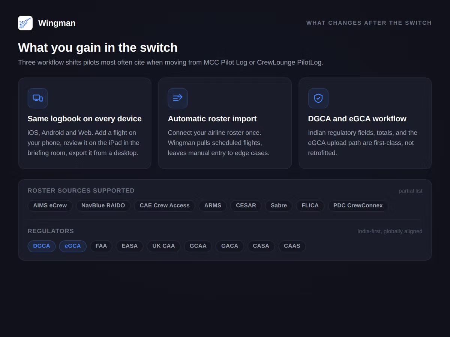
Task: Select the AIMS eCrew roster chip
Action: 50,206
